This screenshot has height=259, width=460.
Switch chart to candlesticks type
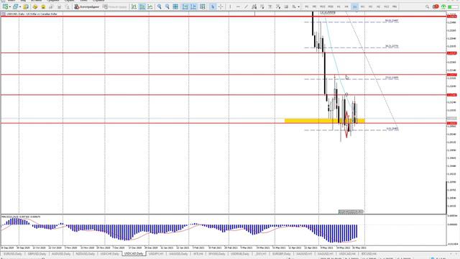click(142, 6)
